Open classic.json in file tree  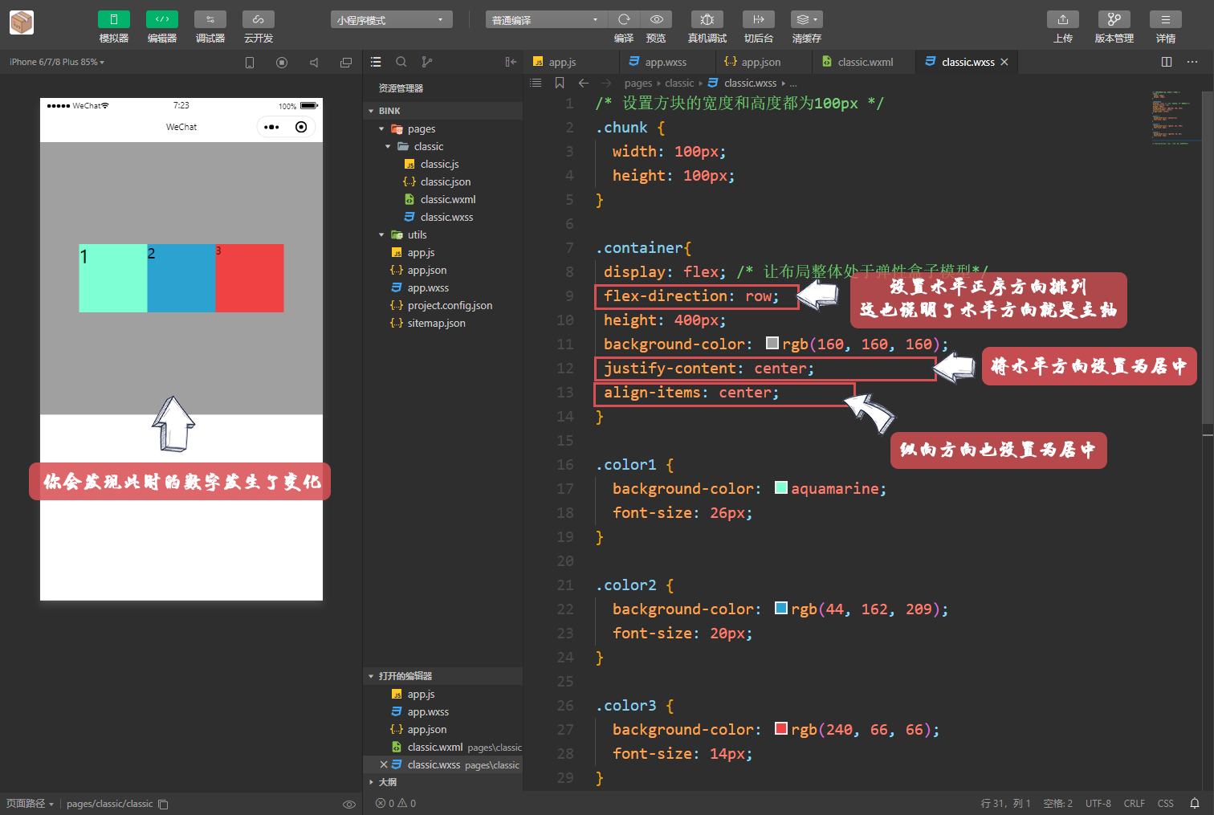click(446, 181)
